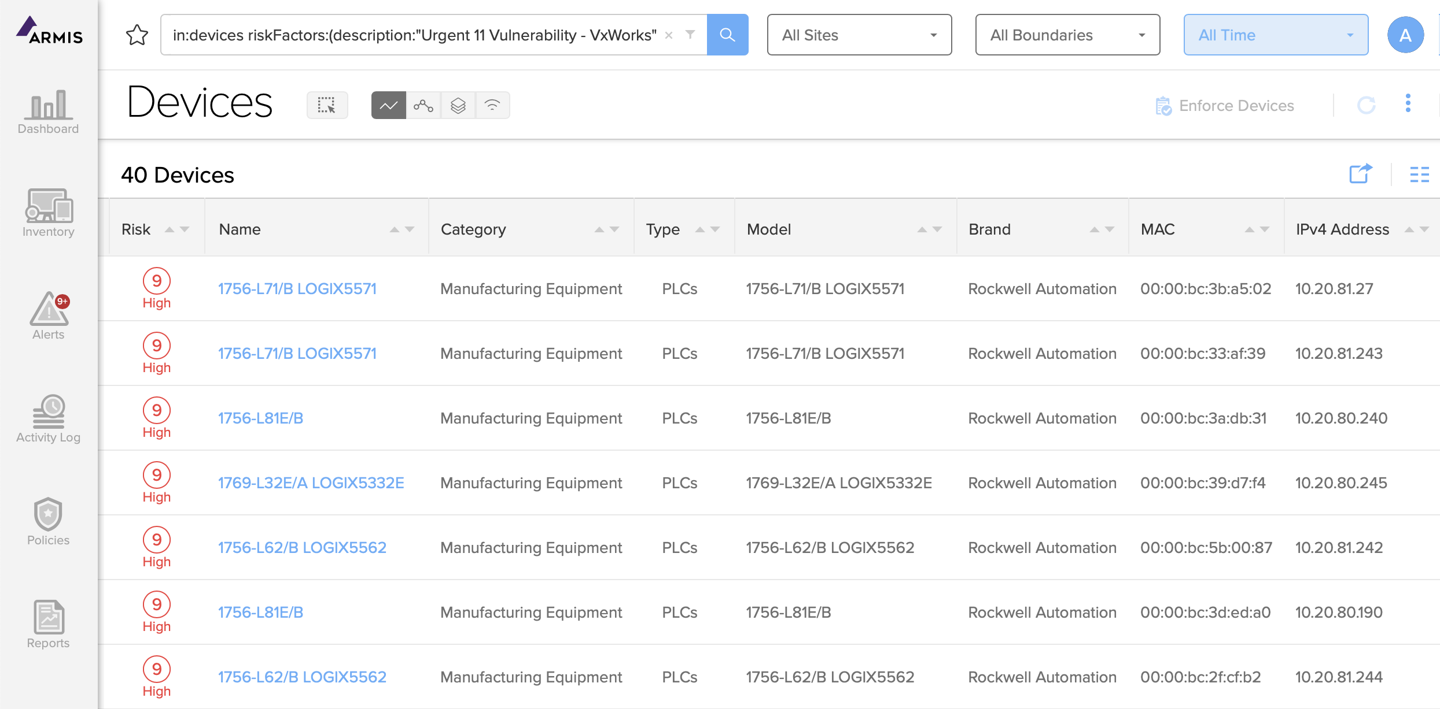Open the Policies section

49,522
